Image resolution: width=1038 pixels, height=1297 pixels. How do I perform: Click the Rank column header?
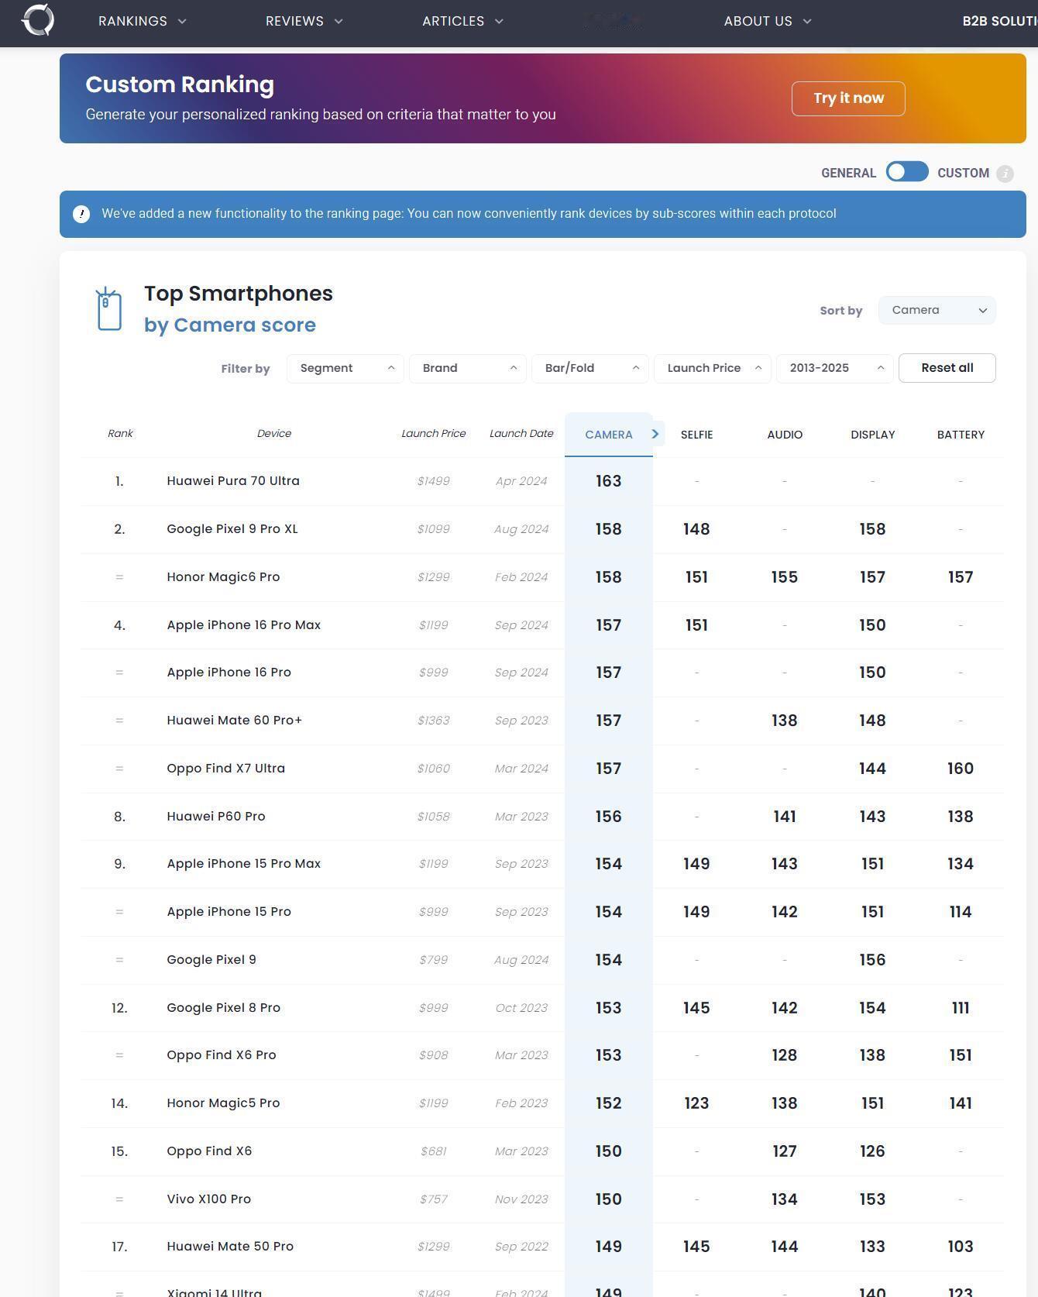[x=120, y=433]
